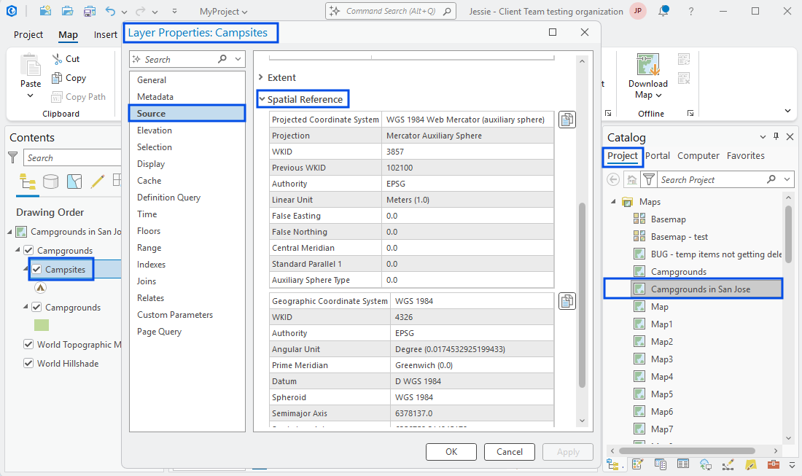Viewport: 802px width, 476px height.
Task: Disable the World Hillshade layer
Action: [x=28, y=363]
